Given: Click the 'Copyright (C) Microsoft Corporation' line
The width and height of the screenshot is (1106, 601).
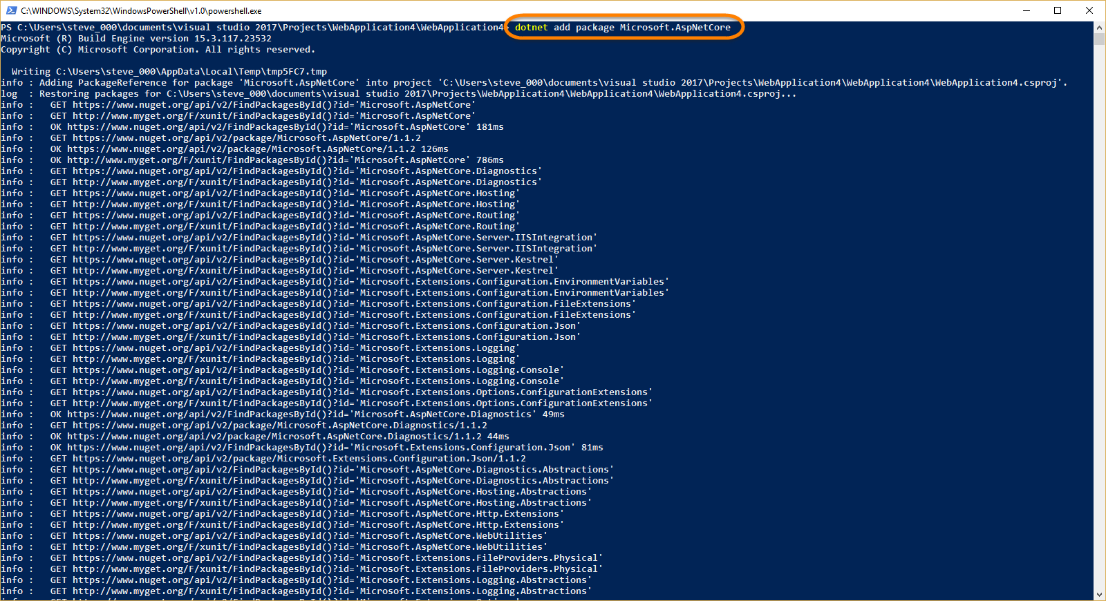Looking at the screenshot, I should point(158,50).
